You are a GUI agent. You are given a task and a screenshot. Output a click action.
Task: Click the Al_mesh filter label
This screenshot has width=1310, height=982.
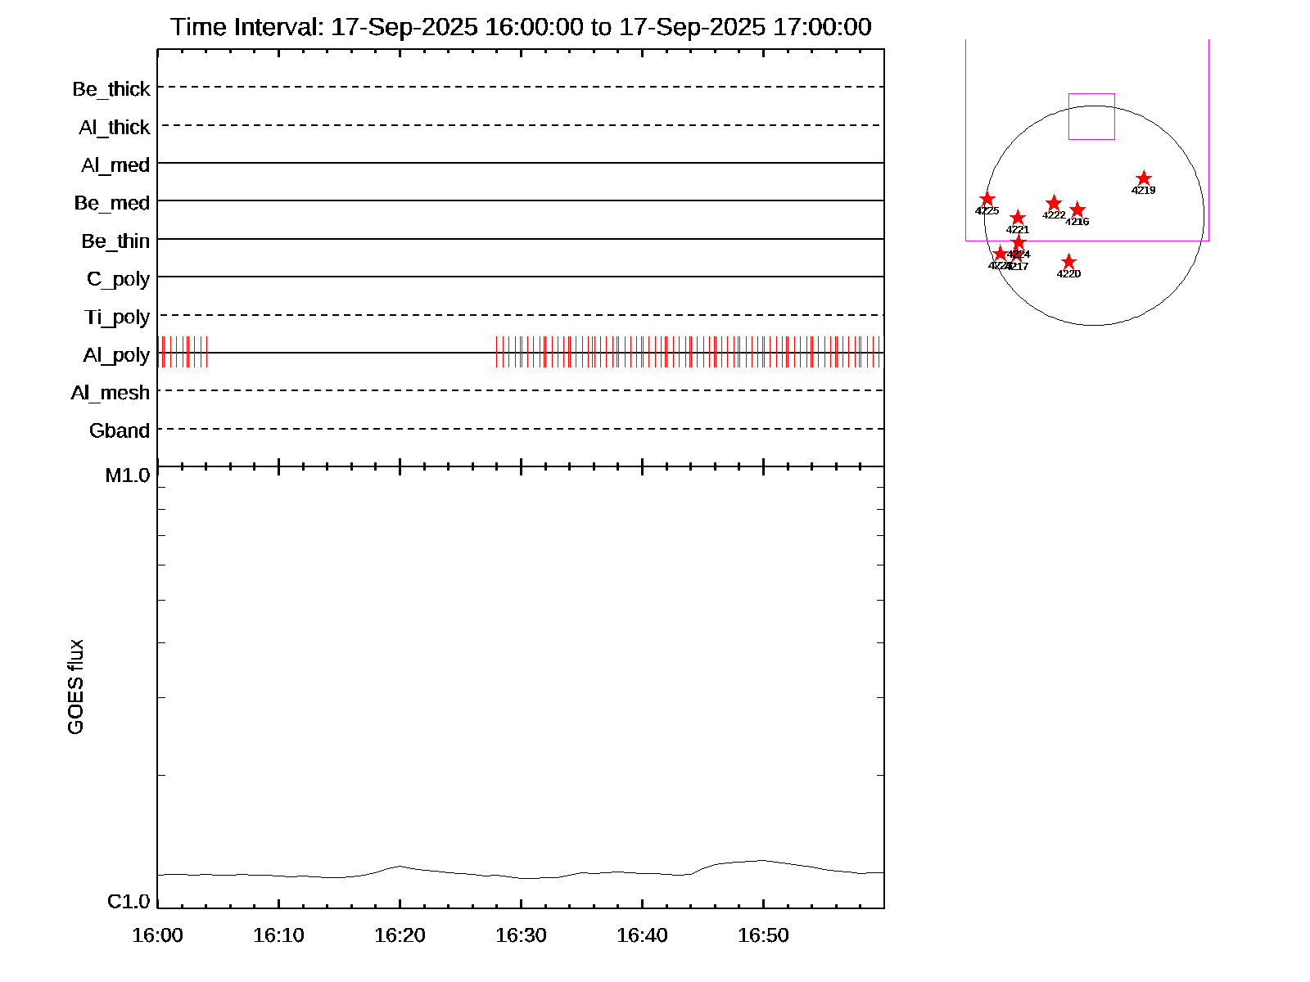pyautogui.click(x=111, y=394)
